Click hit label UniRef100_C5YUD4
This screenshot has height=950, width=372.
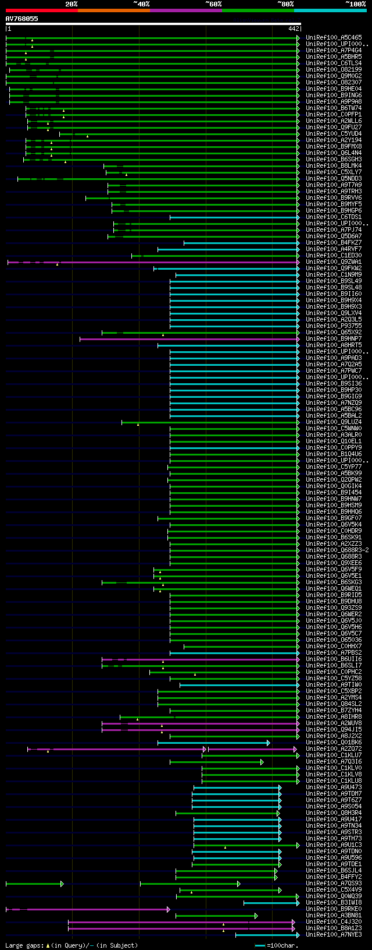(334, 134)
